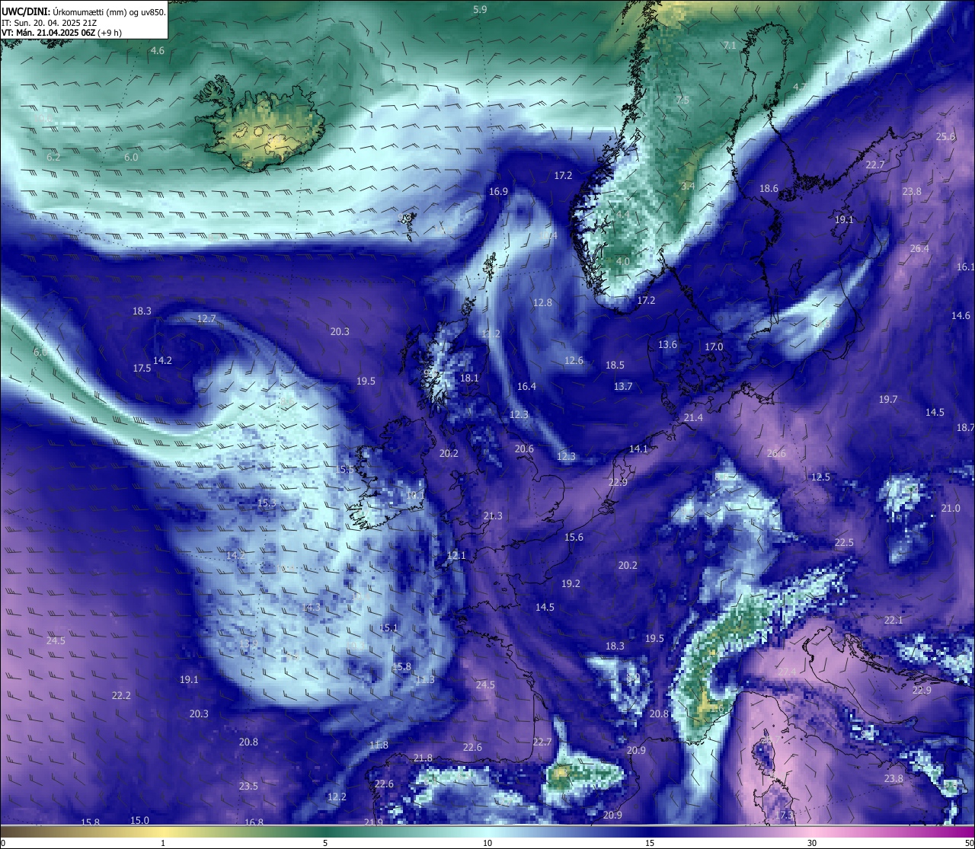Screen dimensions: 975x849
Task: Select the 12.1 value near Cornwall
Action: pyautogui.click(x=456, y=556)
